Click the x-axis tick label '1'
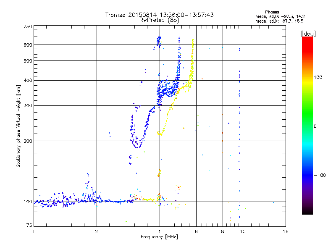Screen dimensions: 336x252 [x=34, y=231]
